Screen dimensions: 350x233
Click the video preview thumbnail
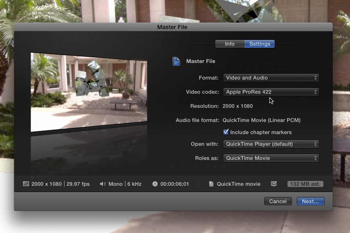[x=89, y=92]
